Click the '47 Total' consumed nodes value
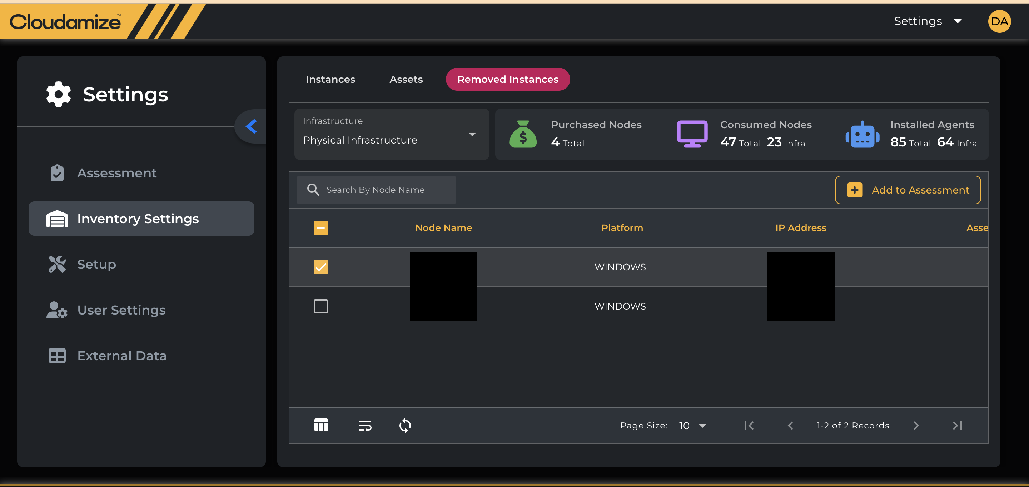This screenshot has width=1029, height=487. click(x=740, y=142)
